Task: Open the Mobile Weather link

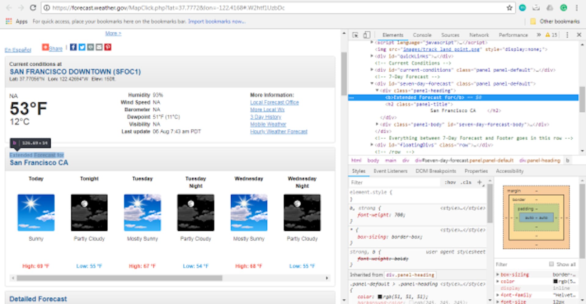Action: coord(268,124)
